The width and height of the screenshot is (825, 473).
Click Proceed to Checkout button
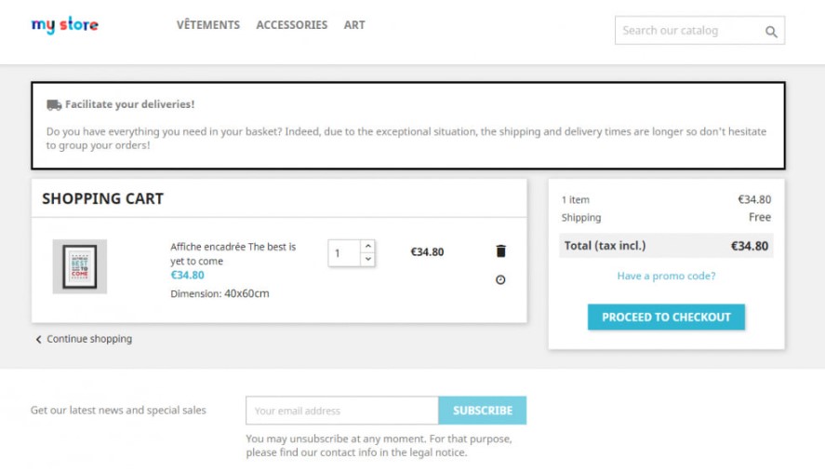(x=666, y=317)
